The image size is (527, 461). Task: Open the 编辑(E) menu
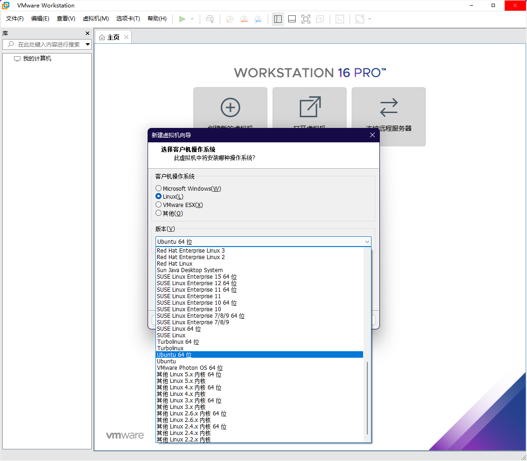pyautogui.click(x=40, y=19)
